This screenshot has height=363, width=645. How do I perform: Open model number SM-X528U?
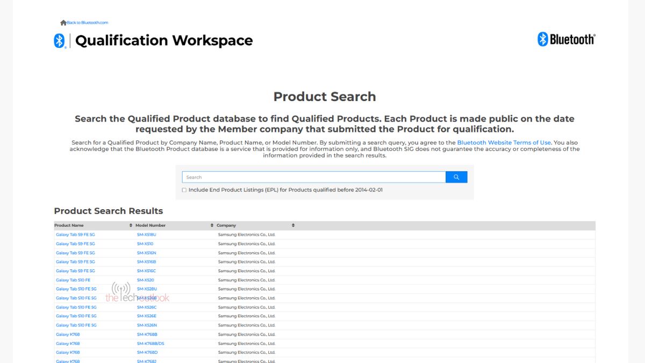tap(147, 289)
